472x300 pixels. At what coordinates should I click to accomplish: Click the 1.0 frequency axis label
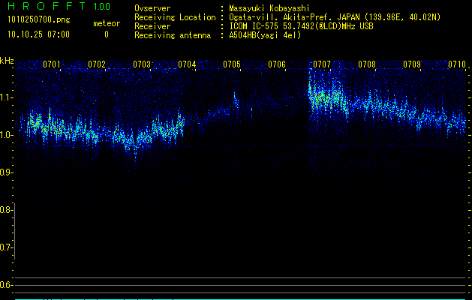(x=7, y=135)
